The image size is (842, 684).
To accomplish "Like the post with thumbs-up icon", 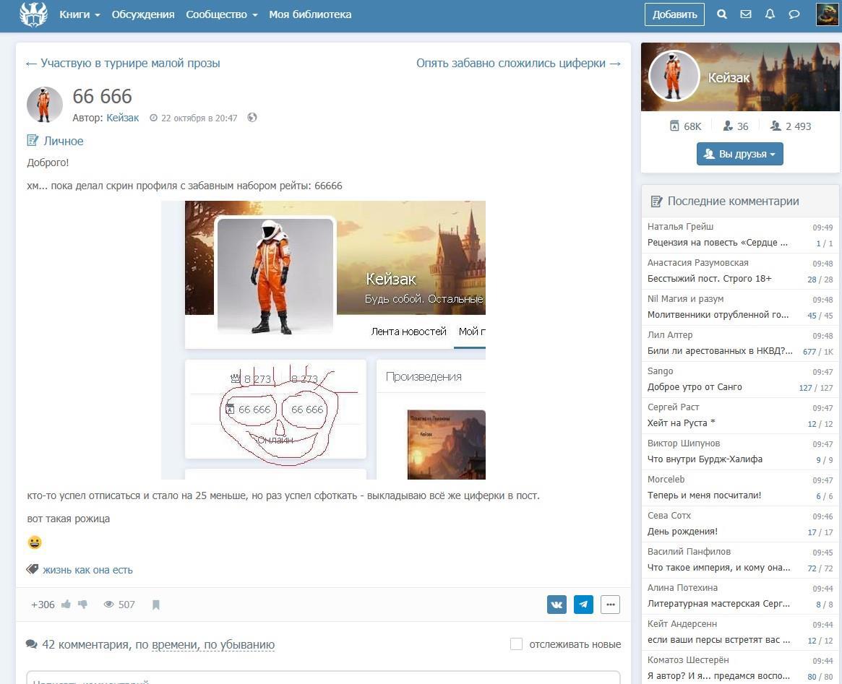I will [x=66, y=605].
